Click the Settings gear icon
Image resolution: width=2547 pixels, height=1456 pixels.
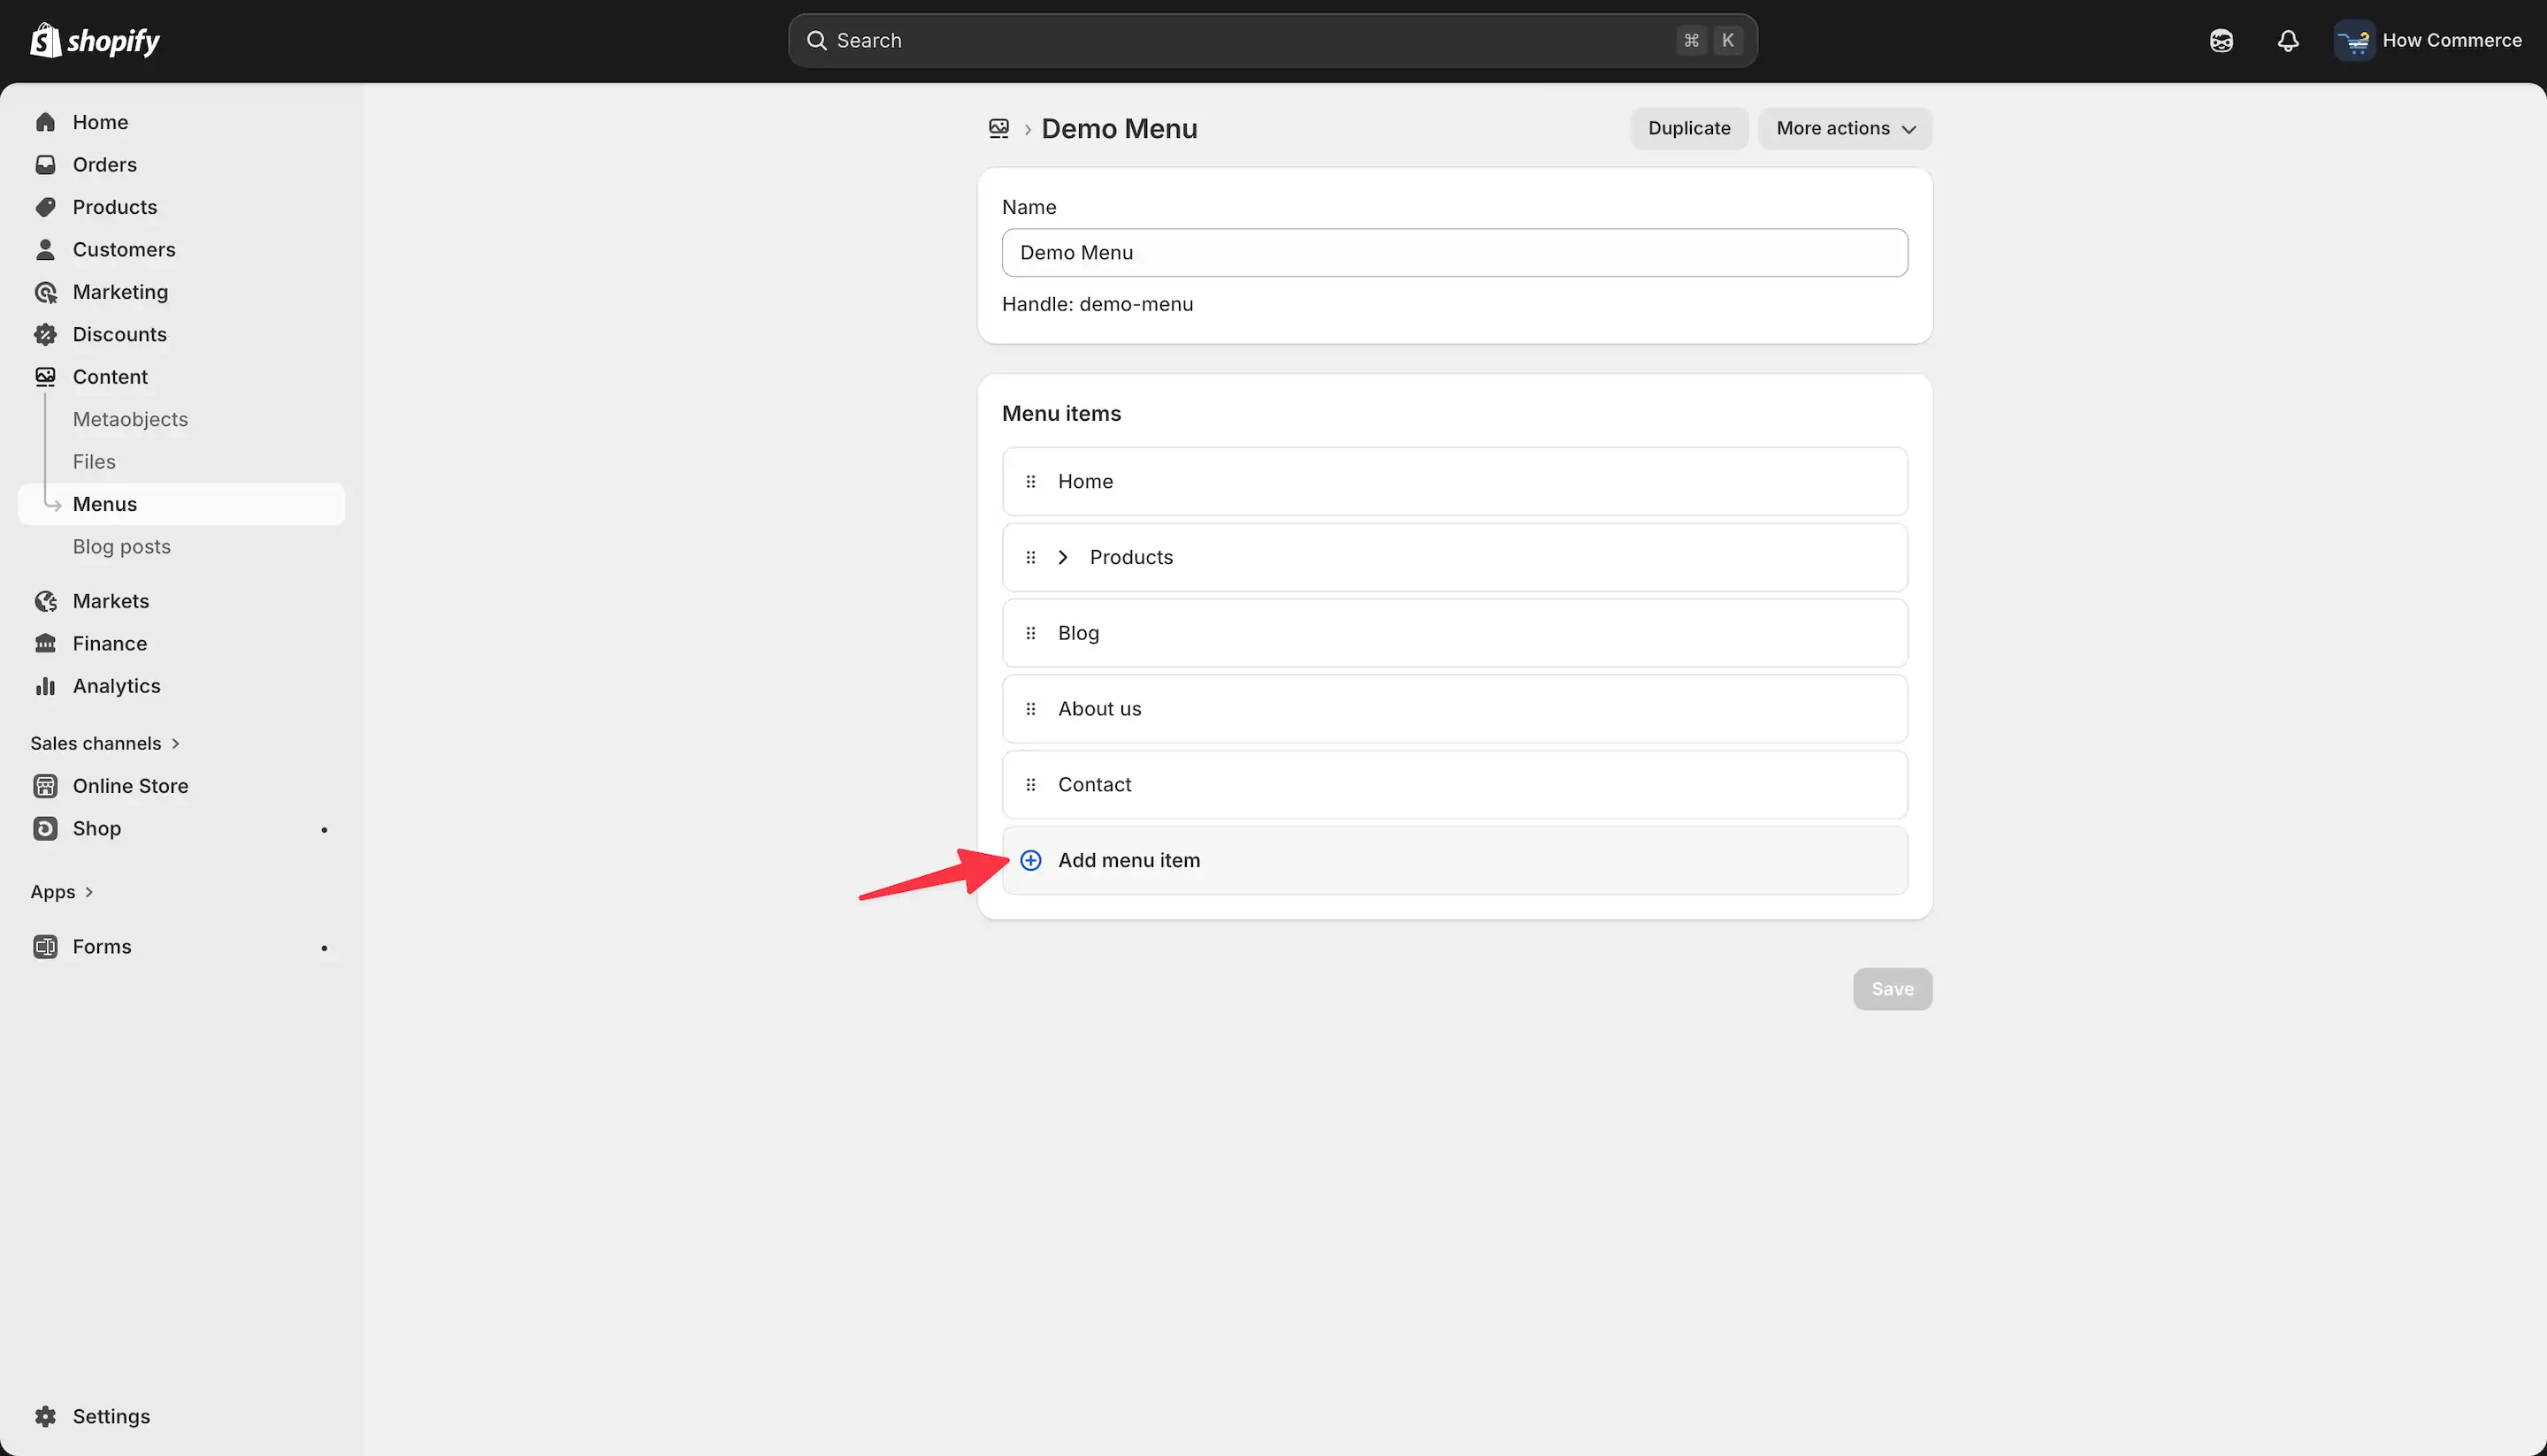coord(45,1416)
